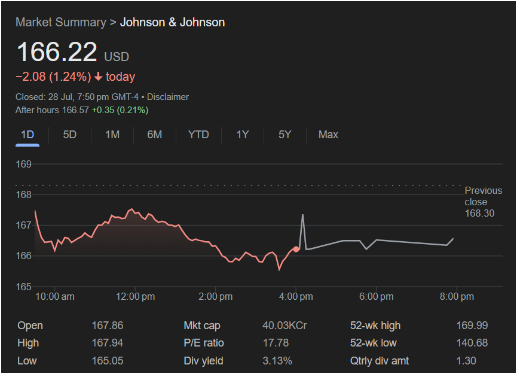Click the 52-wk high label

point(375,326)
